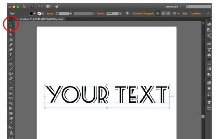The image size is (217, 139).
Task: Select the Scale tool
Action: tap(11, 89)
